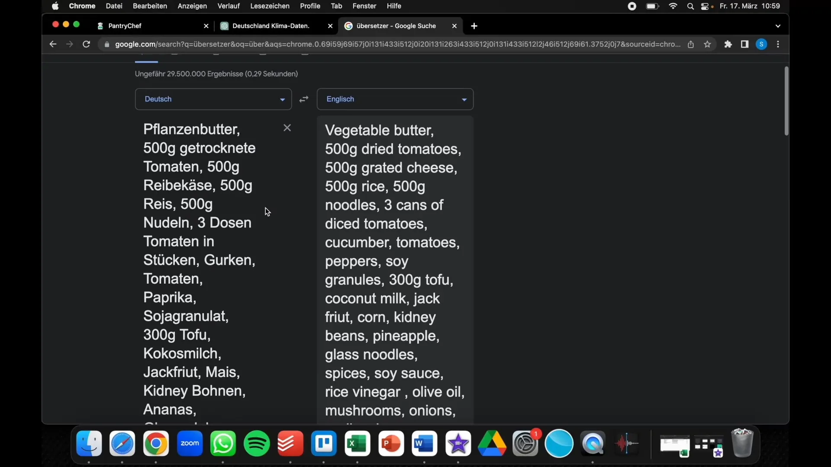Click the address bar URL
Image resolution: width=831 pixels, height=467 pixels.
coord(397,44)
